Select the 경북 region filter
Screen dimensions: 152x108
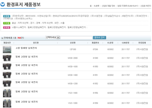click(38, 23)
